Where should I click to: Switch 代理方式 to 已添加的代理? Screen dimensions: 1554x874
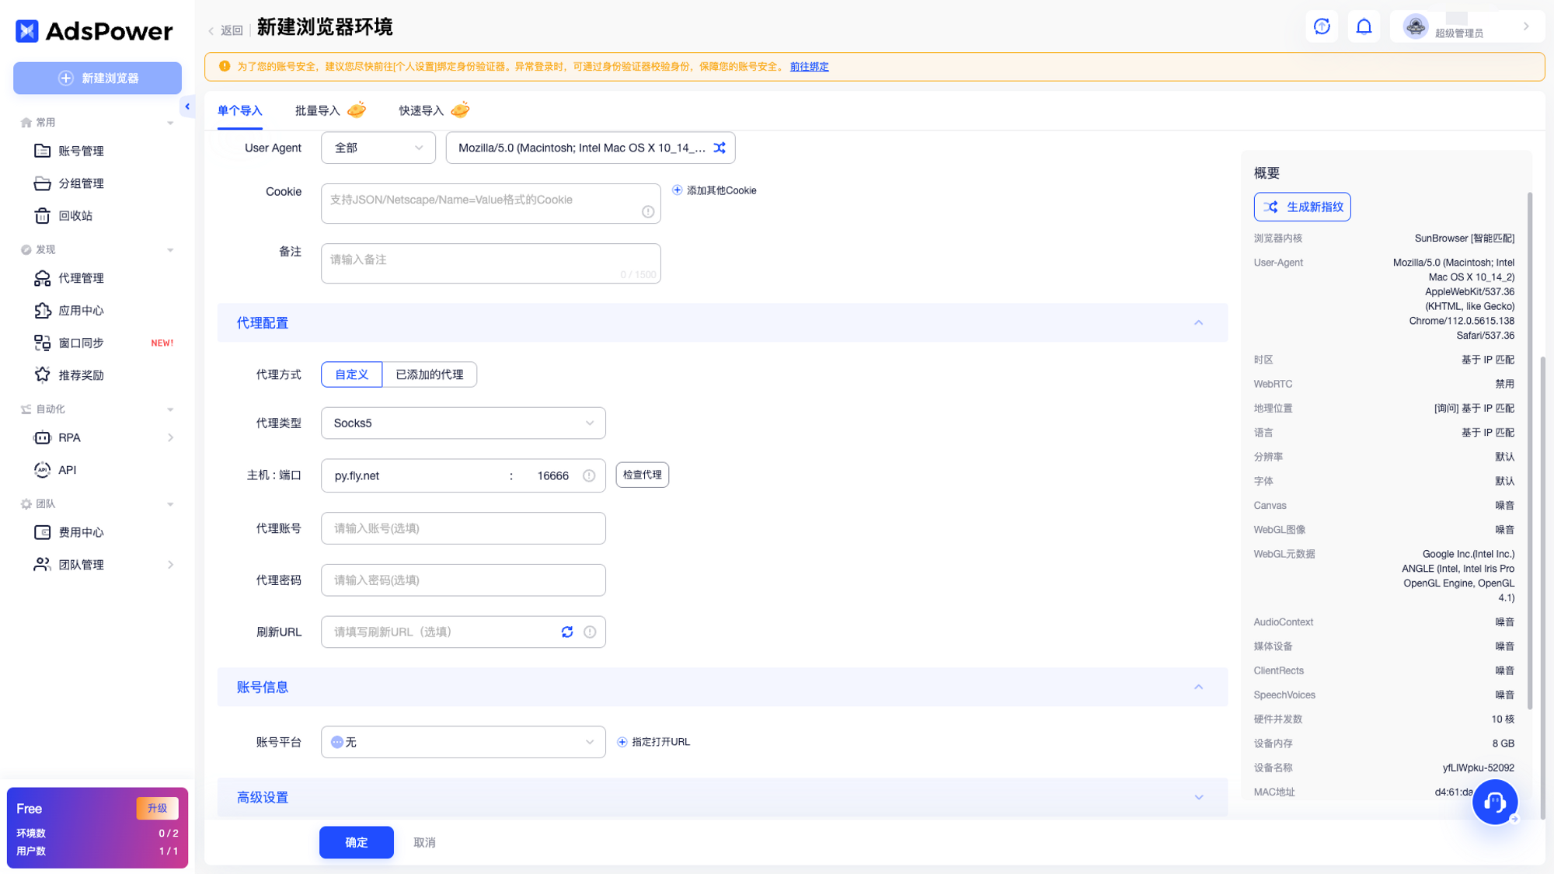click(x=430, y=374)
